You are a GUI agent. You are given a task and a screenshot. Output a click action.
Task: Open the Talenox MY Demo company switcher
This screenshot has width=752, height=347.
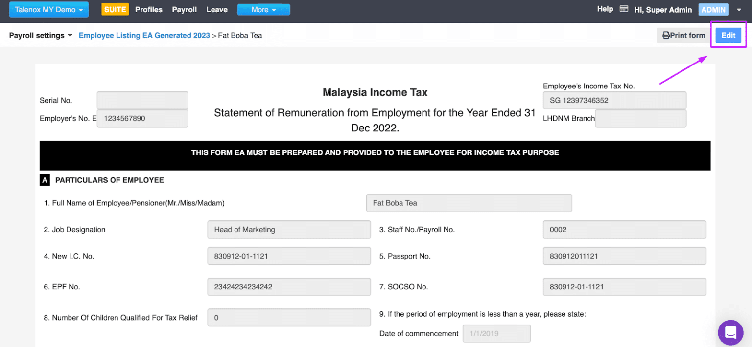(x=48, y=9)
